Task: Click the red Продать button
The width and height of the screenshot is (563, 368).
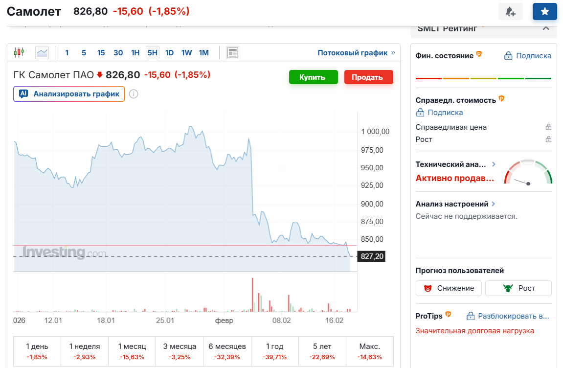Action: [369, 77]
